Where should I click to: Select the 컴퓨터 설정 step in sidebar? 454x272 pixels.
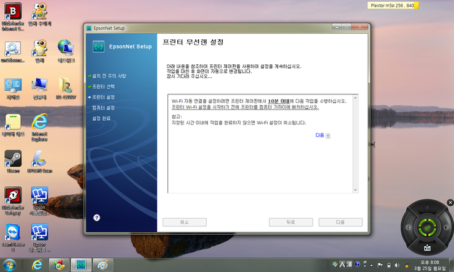[x=103, y=107]
